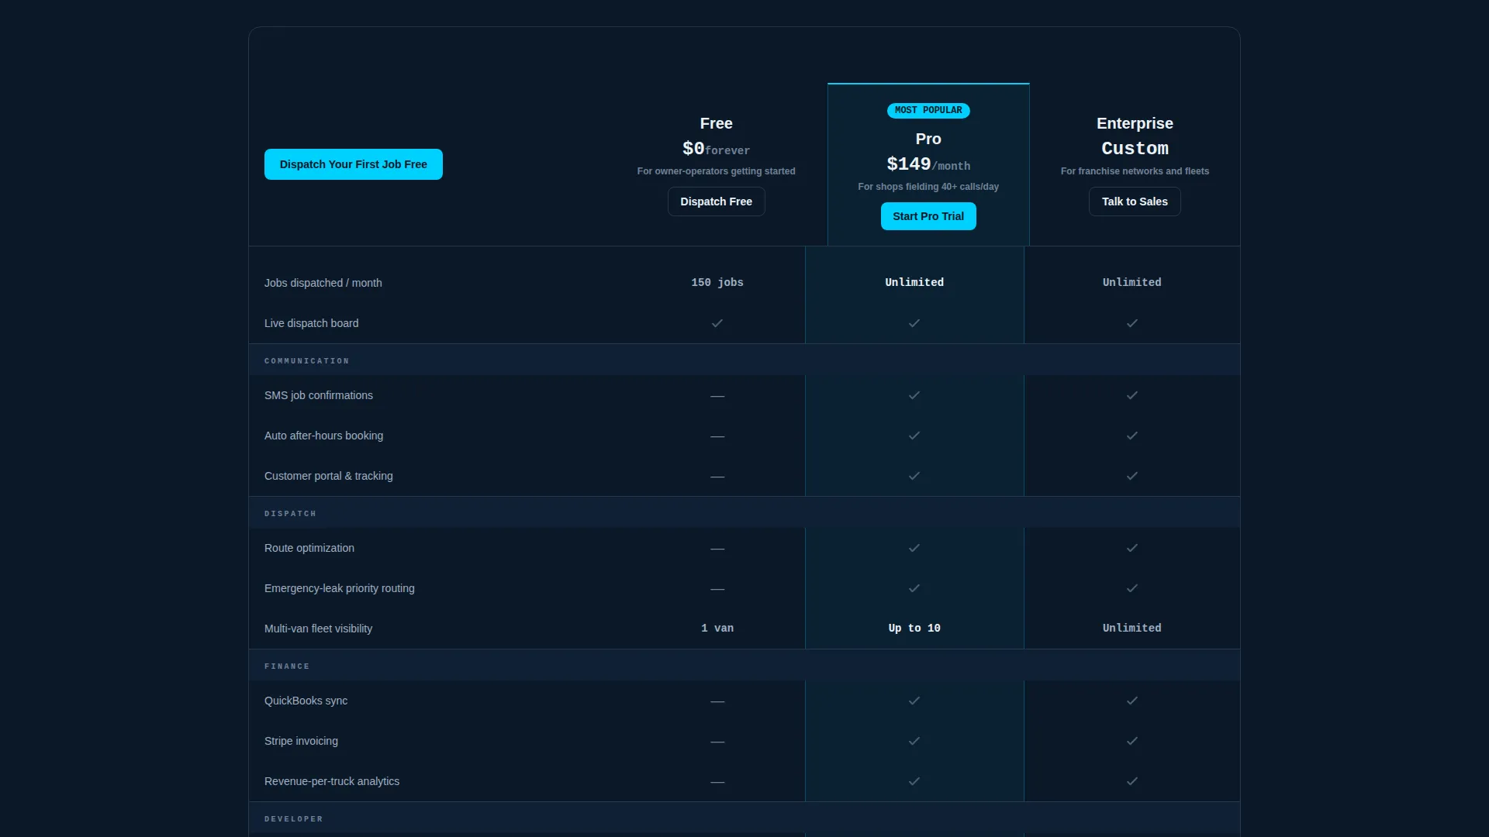Click the Enterprise 'Unlimited' fleet visibility value
This screenshot has width=1489, height=837.
[x=1132, y=628]
